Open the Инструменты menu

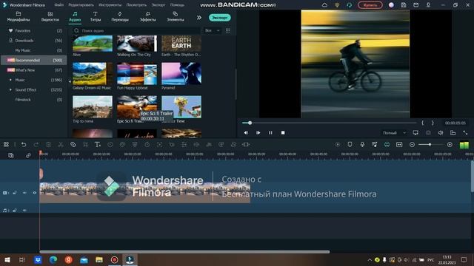pyautogui.click(x=110, y=5)
